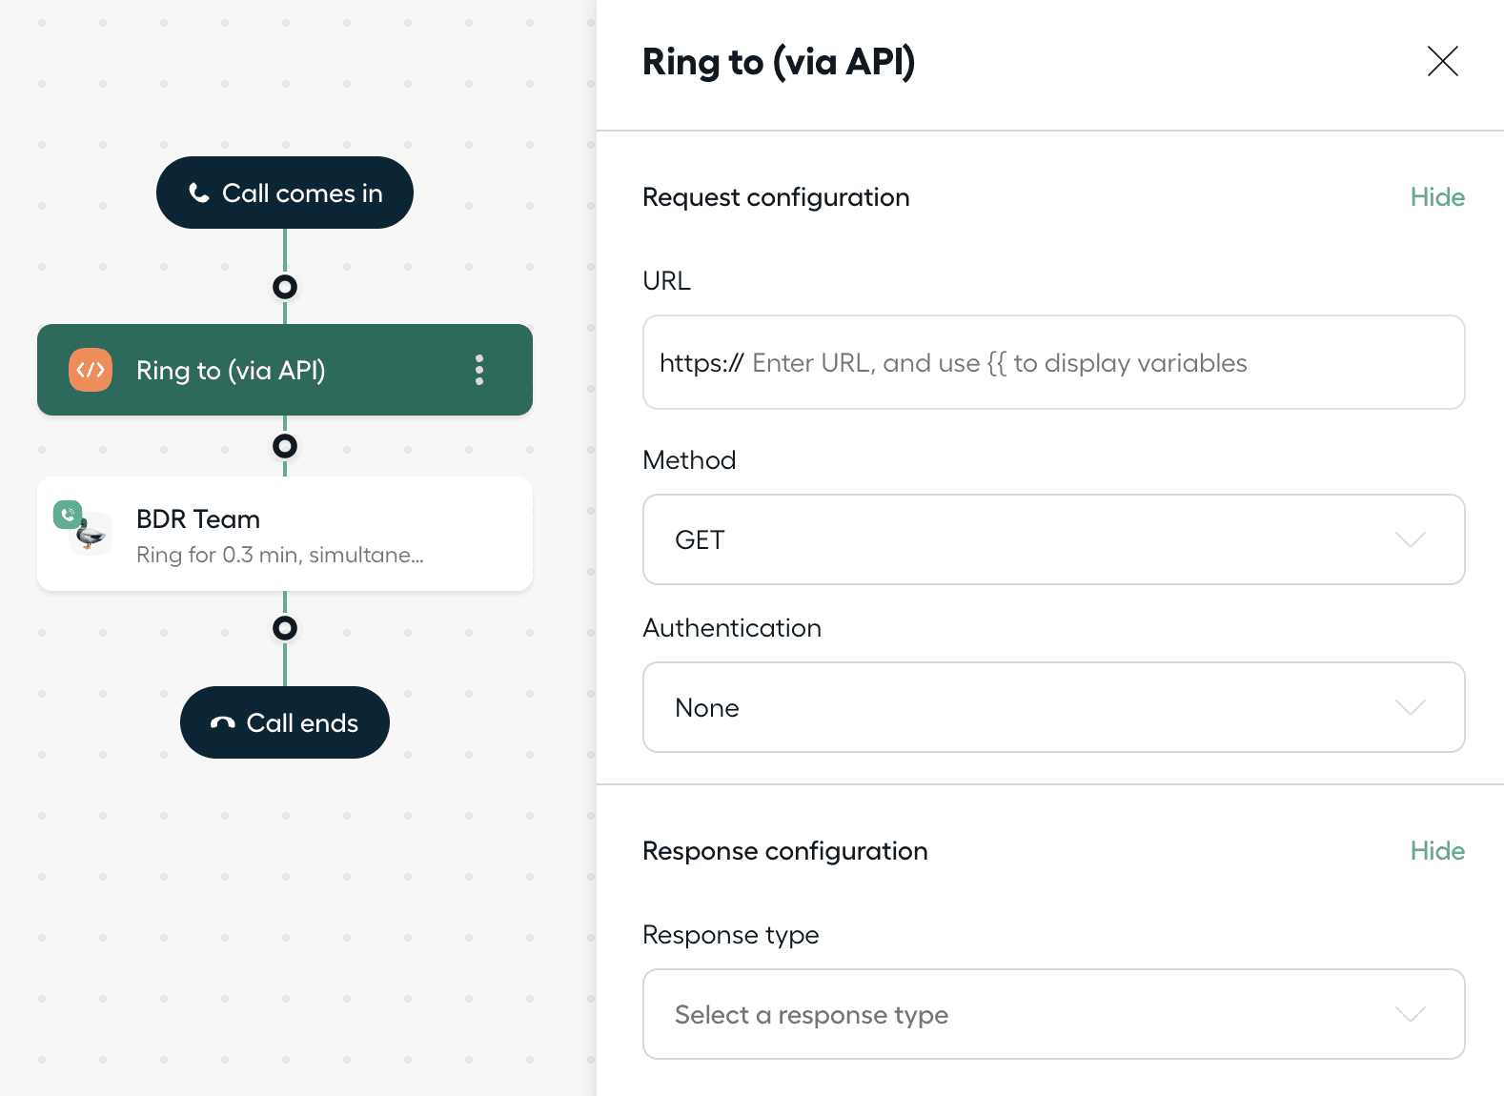Expand the Authentication dropdown set to None
Viewport: 1504px width, 1096px height.
[1053, 707]
